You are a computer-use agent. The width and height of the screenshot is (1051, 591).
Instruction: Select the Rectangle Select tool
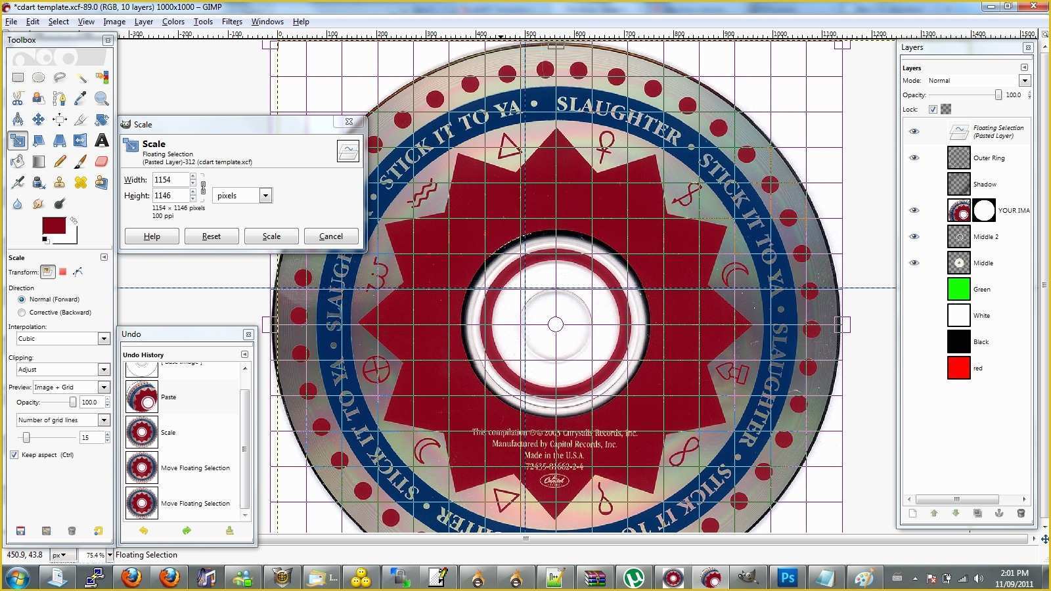coord(18,77)
